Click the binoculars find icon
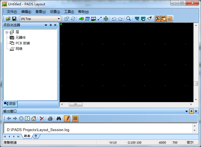 tap(59, 119)
